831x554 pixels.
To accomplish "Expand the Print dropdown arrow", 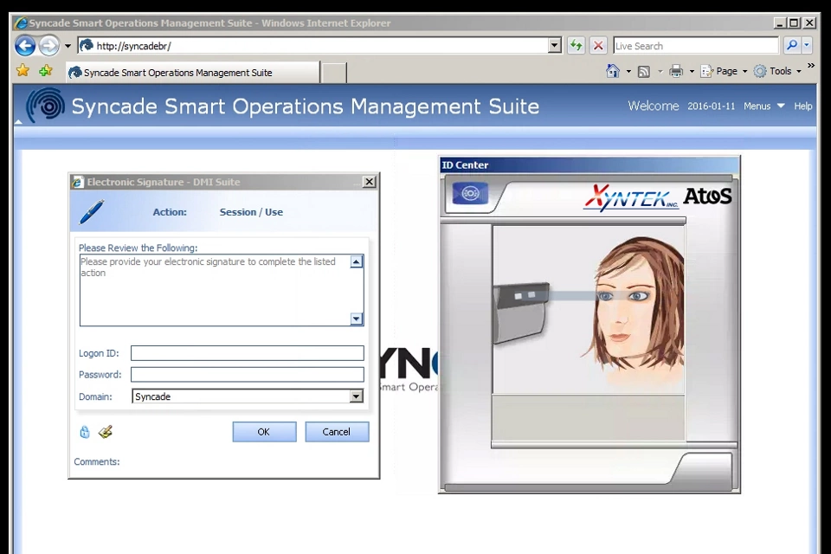I will [x=692, y=71].
